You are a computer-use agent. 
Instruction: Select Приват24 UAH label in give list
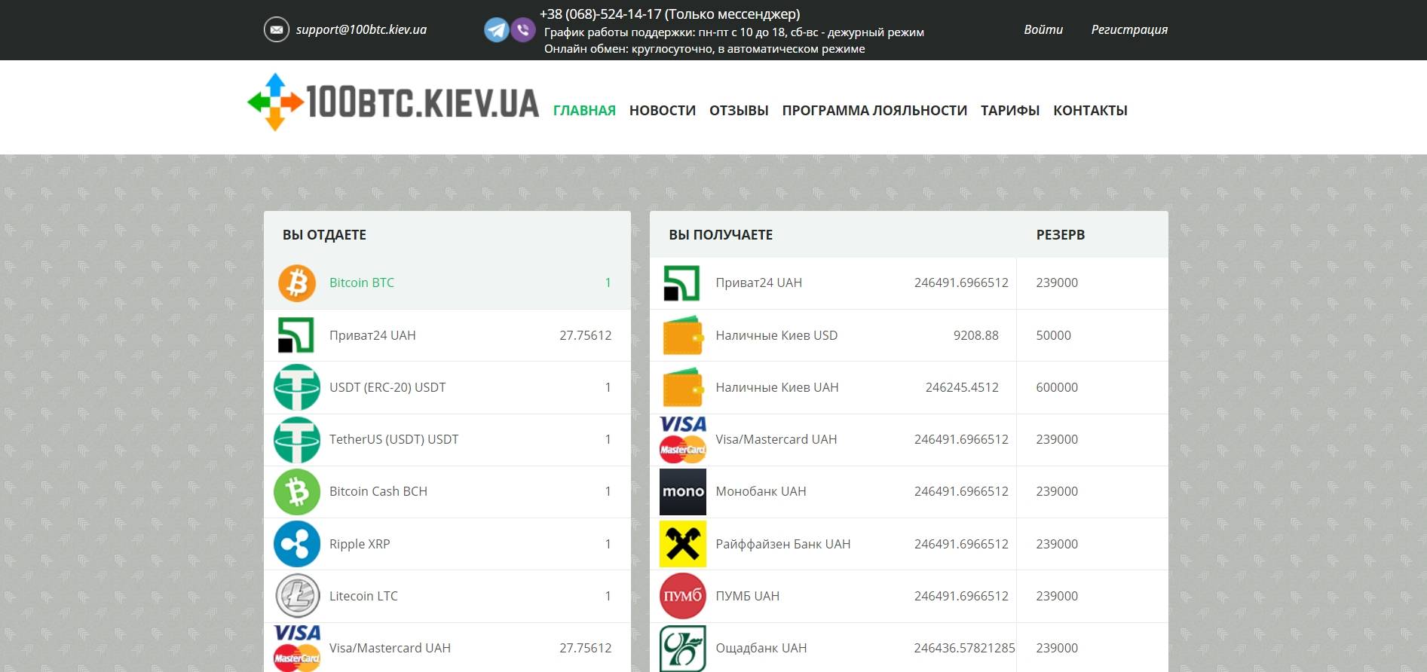pos(372,335)
